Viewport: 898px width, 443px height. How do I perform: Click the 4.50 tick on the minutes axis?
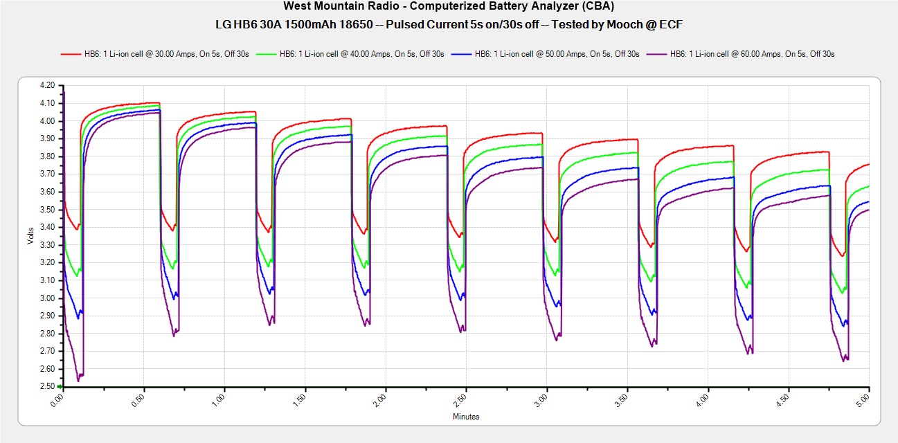785,401
